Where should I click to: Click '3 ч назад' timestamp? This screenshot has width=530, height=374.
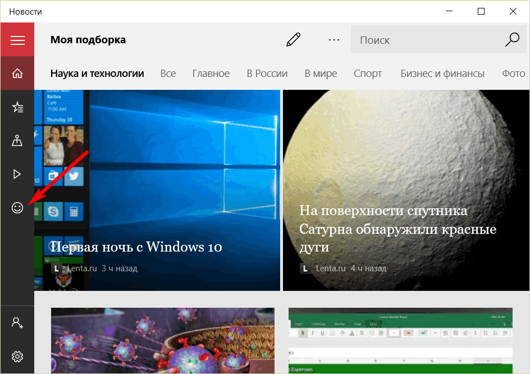point(120,268)
